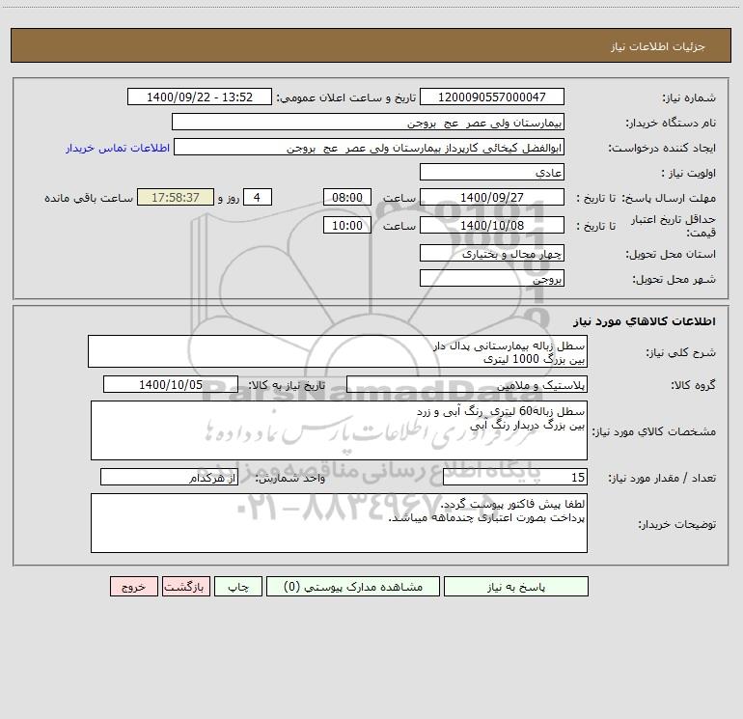Click buyer organization name field
Viewport: 743px width, 719px height.
(x=368, y=122)
